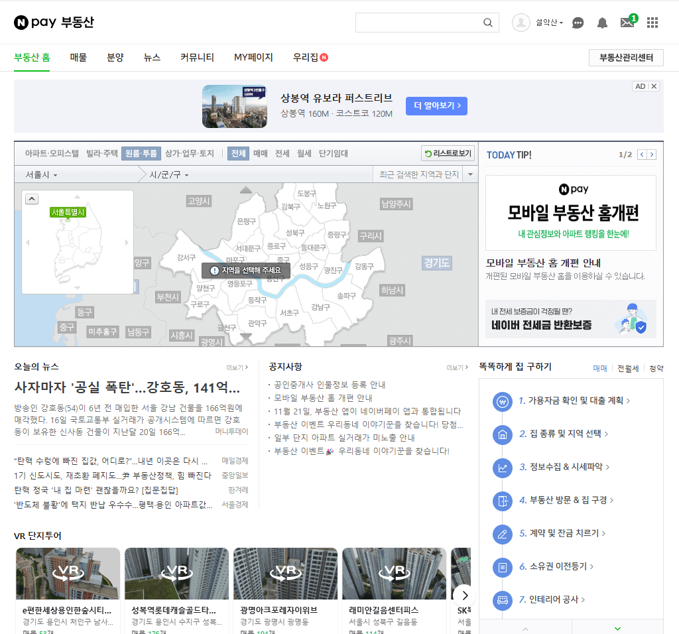Click 더 알아보기 on the 상봉역 ad
The width and height of the screenshot is (679, 634).
[x=436, y=106]
